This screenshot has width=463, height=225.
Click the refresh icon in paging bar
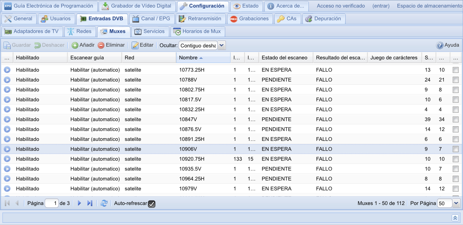(104, 204)
